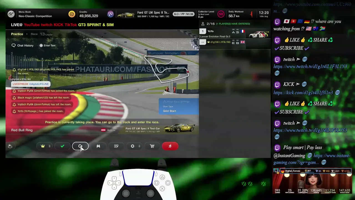Open the first twitch.tv link in chat overlay

pyautogui.click(x=310, y=66)
